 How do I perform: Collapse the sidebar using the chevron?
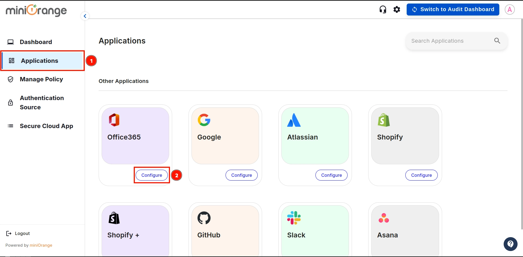tap(85, 16)
